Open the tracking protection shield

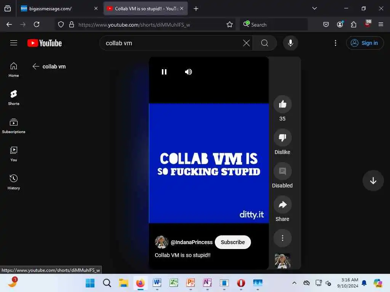coord(61,24)
